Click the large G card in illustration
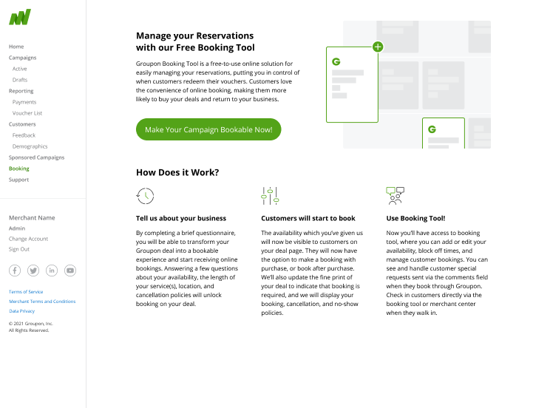 coord(352,85)
